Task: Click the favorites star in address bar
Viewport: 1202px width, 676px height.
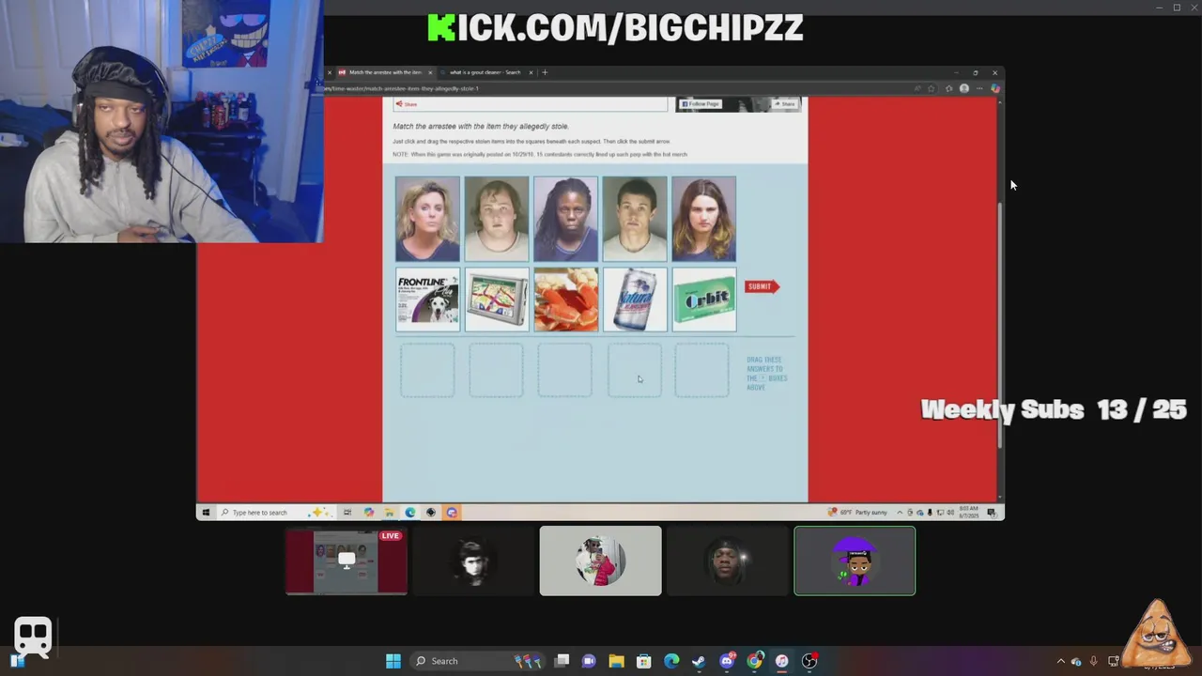Action: click(932, 88)
